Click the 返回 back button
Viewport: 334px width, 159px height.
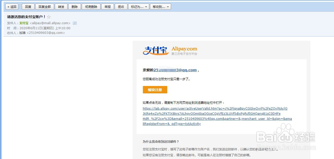point(12,7)
